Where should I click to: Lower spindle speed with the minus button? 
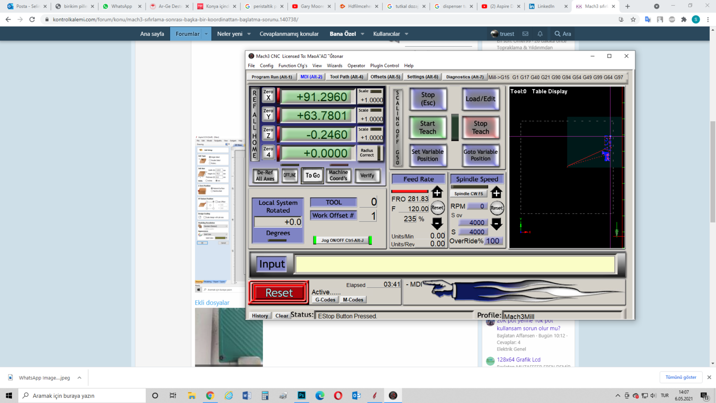496,223
